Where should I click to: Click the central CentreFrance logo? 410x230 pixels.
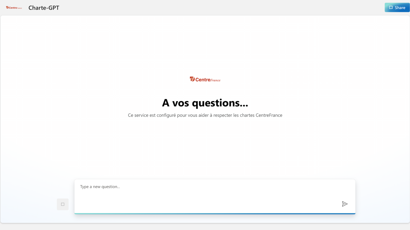[205, 79]
